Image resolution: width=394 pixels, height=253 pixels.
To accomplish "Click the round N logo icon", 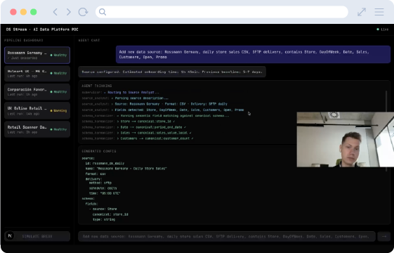I will [10, 236].
